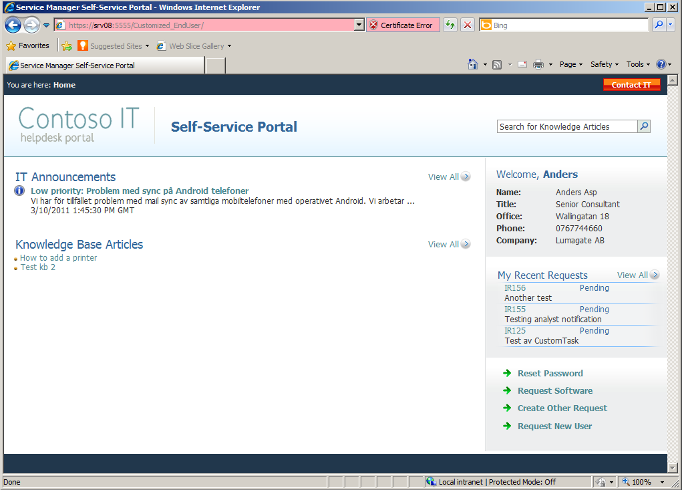Click the Reset Password link
This screenshot has height=490, width=682.
[550, 374]
